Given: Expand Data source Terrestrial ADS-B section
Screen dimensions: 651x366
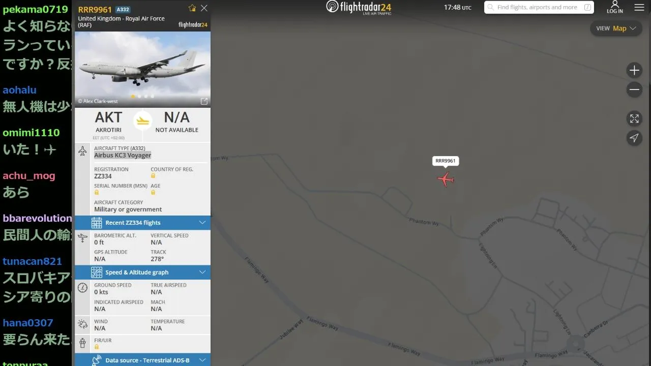Looking at the screenshot, I should [142, 360].
